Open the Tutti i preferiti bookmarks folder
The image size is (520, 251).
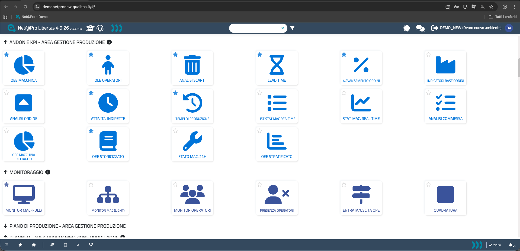[x=503, y=17]
